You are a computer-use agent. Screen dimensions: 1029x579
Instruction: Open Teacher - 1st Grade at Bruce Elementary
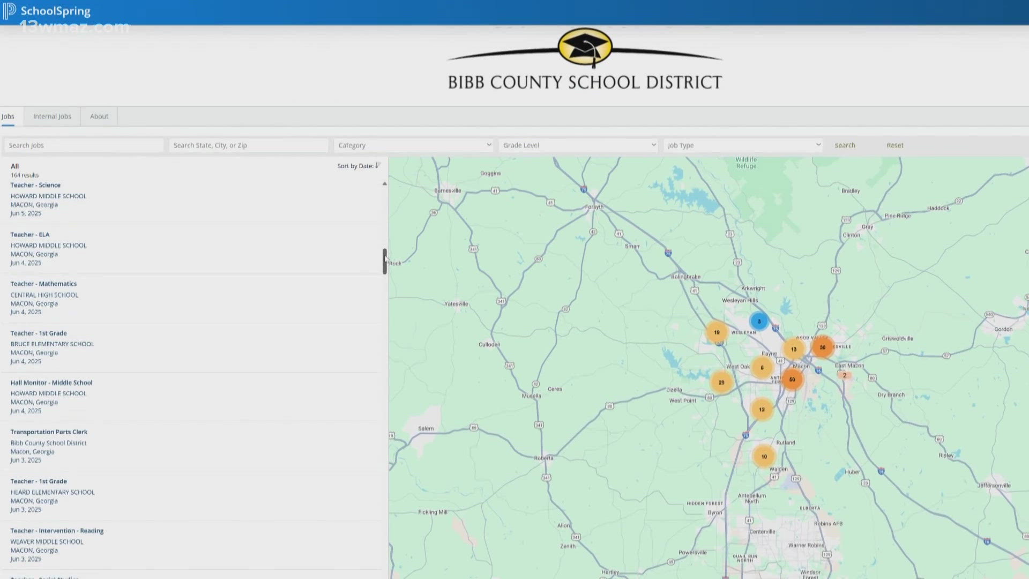(39, 333)
